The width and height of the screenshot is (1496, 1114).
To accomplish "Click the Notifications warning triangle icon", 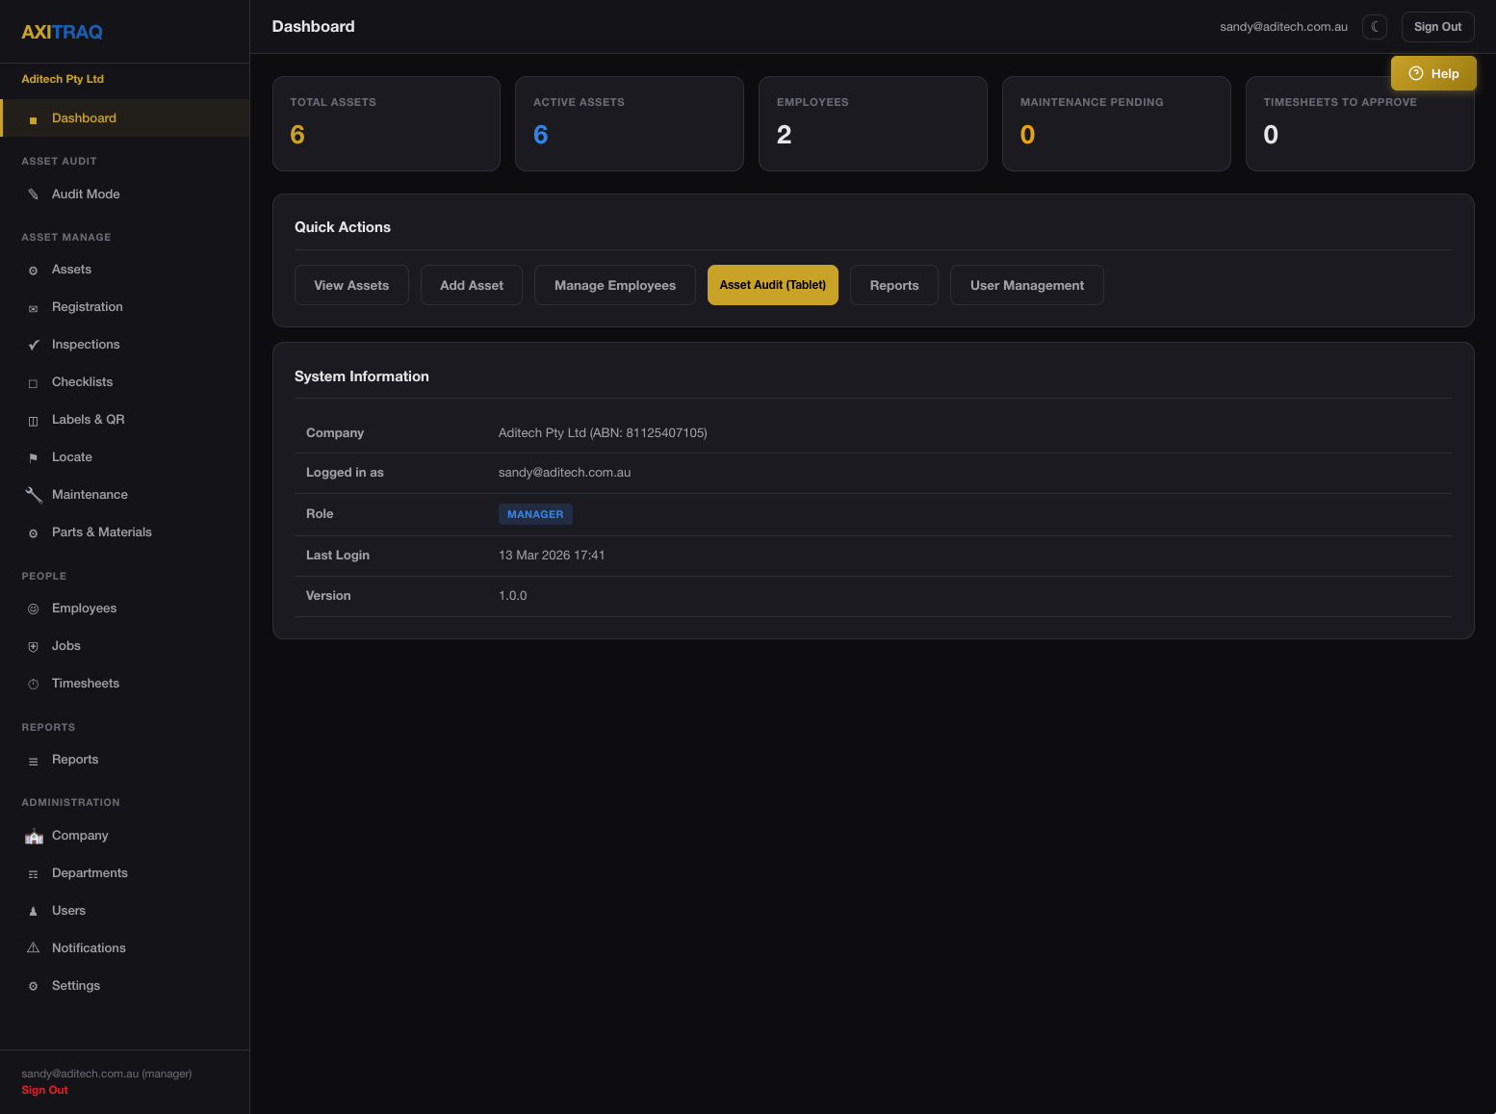I will tap(33, 948).
